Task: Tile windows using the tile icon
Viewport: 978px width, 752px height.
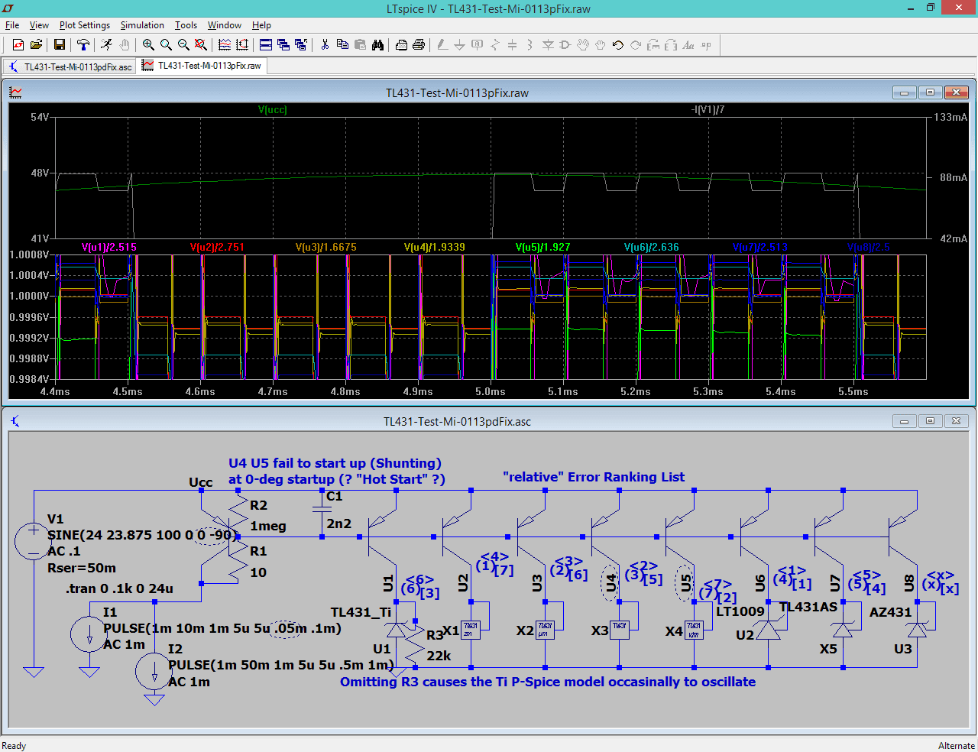Action: tap(265, 45)
